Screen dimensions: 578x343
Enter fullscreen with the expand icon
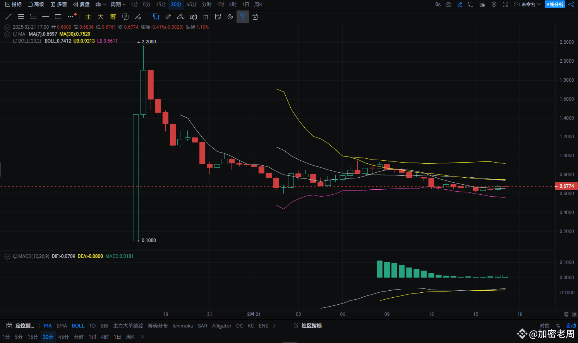505,4
